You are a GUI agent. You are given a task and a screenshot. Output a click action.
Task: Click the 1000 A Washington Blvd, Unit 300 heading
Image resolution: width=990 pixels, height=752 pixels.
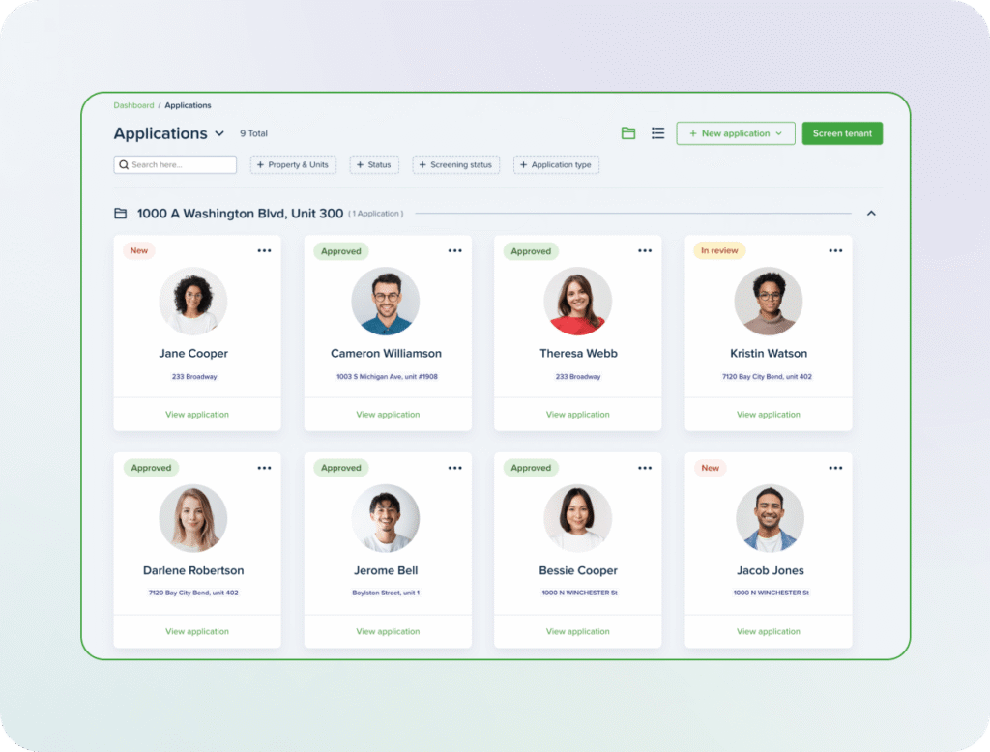click(x=240, y=214)
